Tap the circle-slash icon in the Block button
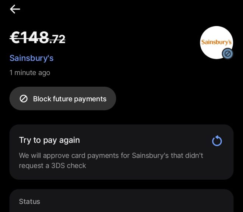Screen dimensions: 243x212 tap(24, 99)
